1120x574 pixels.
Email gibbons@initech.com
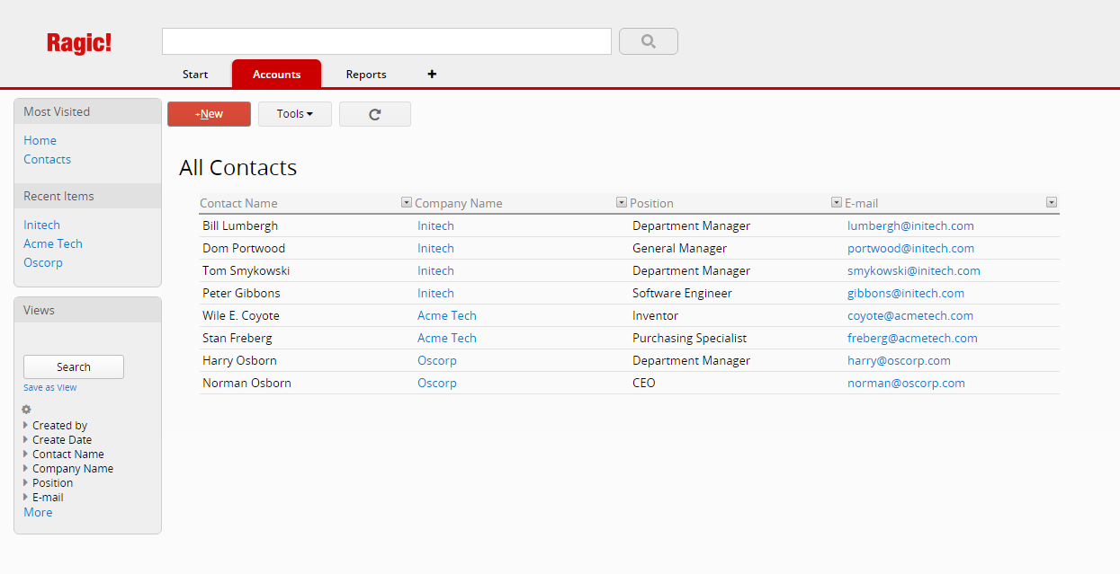point(906,294)
